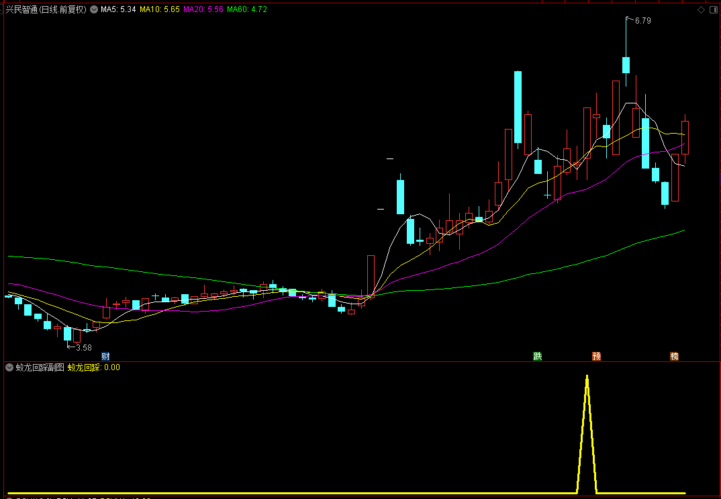
Task: Click the yellow 蛟龙回踩 signal spike peak
Action: coord(587,377)
